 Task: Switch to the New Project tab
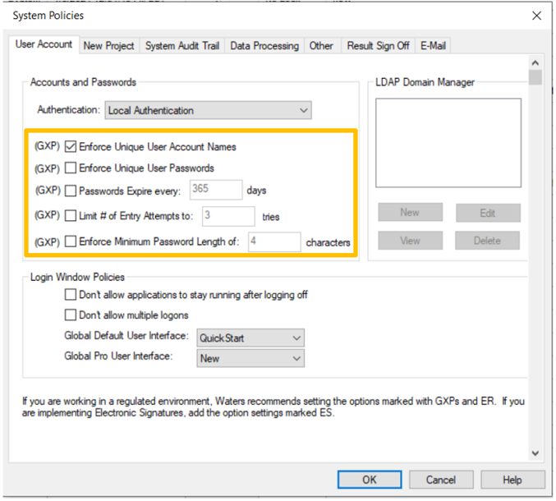[x=108, y=46]
